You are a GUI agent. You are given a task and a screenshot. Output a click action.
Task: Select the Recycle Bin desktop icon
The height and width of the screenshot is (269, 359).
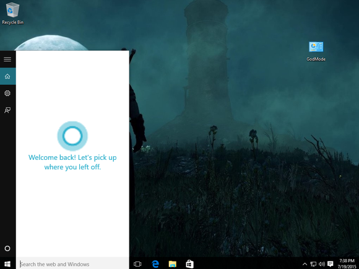coord(12,13)
